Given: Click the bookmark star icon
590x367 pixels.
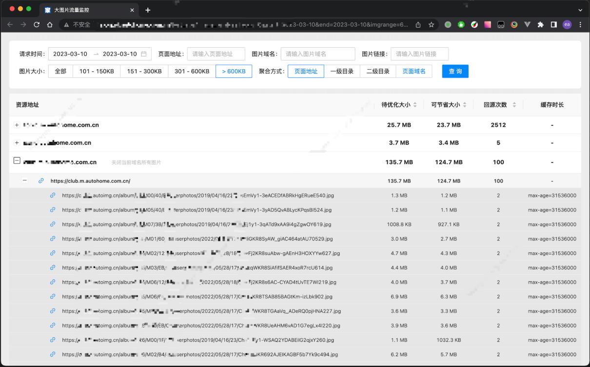Looking at the screenshot, I should [431, 25].
